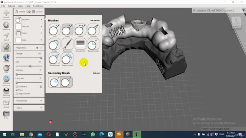The image size is (246, 138).
Task: Expand the Color flyout arrow
Action: tap(41, 40)
